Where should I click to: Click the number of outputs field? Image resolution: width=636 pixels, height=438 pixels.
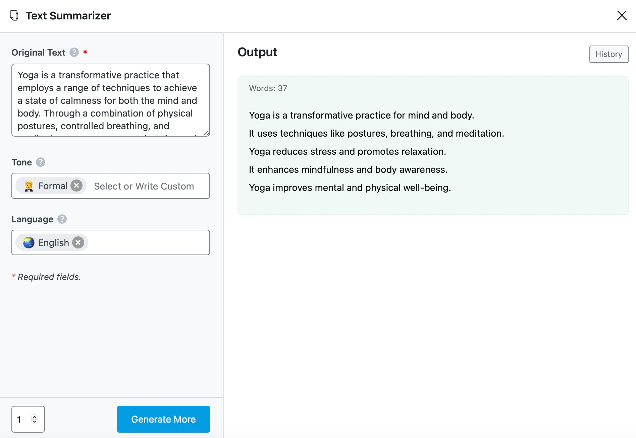tap(28, 419)
